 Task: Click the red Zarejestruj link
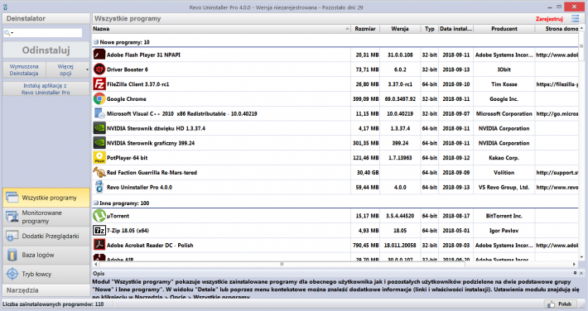549,19
